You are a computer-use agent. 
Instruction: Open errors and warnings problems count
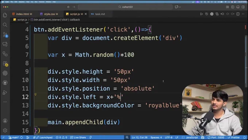[x=62, y=137]
